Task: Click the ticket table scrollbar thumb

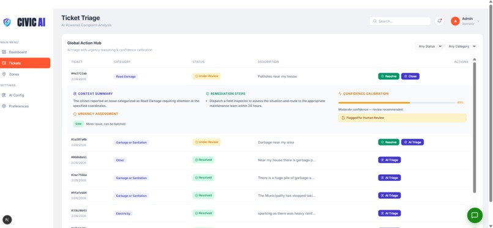Action: tap(475, 128)
